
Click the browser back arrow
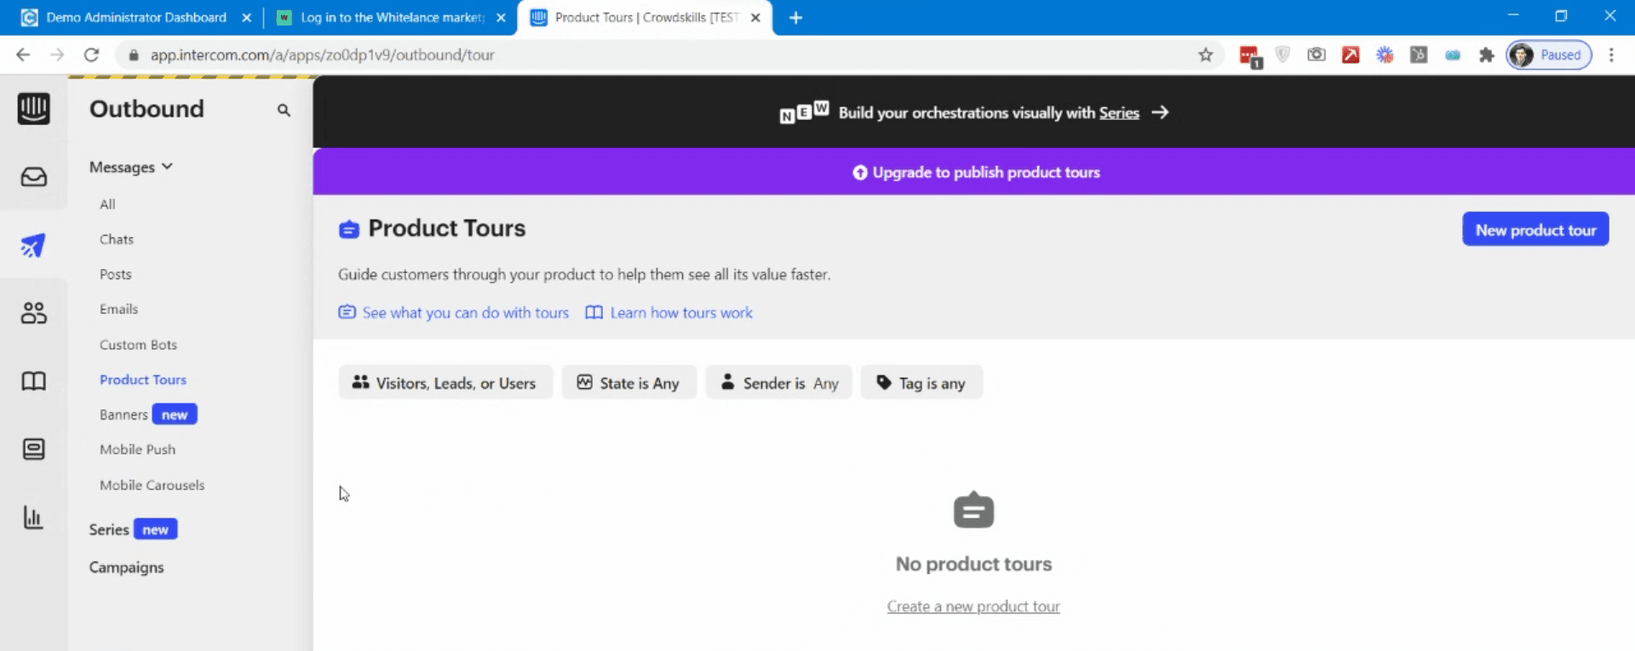click(23, 55)
